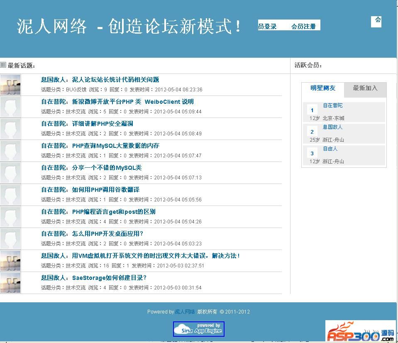Click avatar next to VM虚拟机 post
This screenshot has height=343, width=398.
[10, 261]
